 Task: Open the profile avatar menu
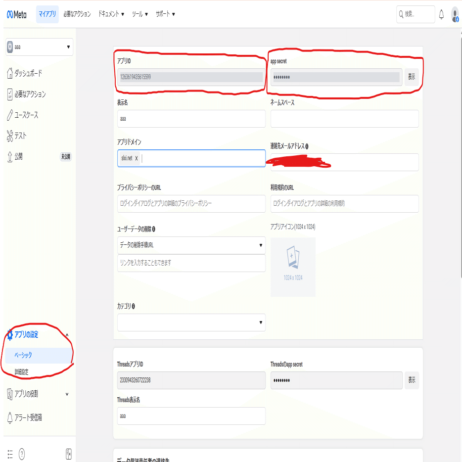tap(455, 15)
